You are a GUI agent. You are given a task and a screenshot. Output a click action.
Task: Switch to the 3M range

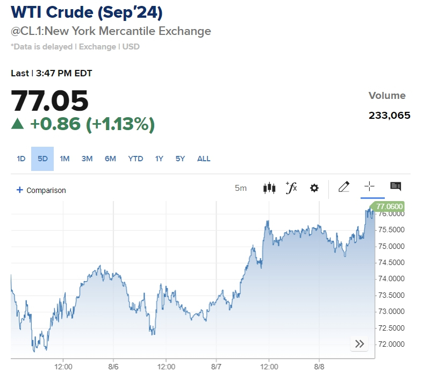[87, 159]
